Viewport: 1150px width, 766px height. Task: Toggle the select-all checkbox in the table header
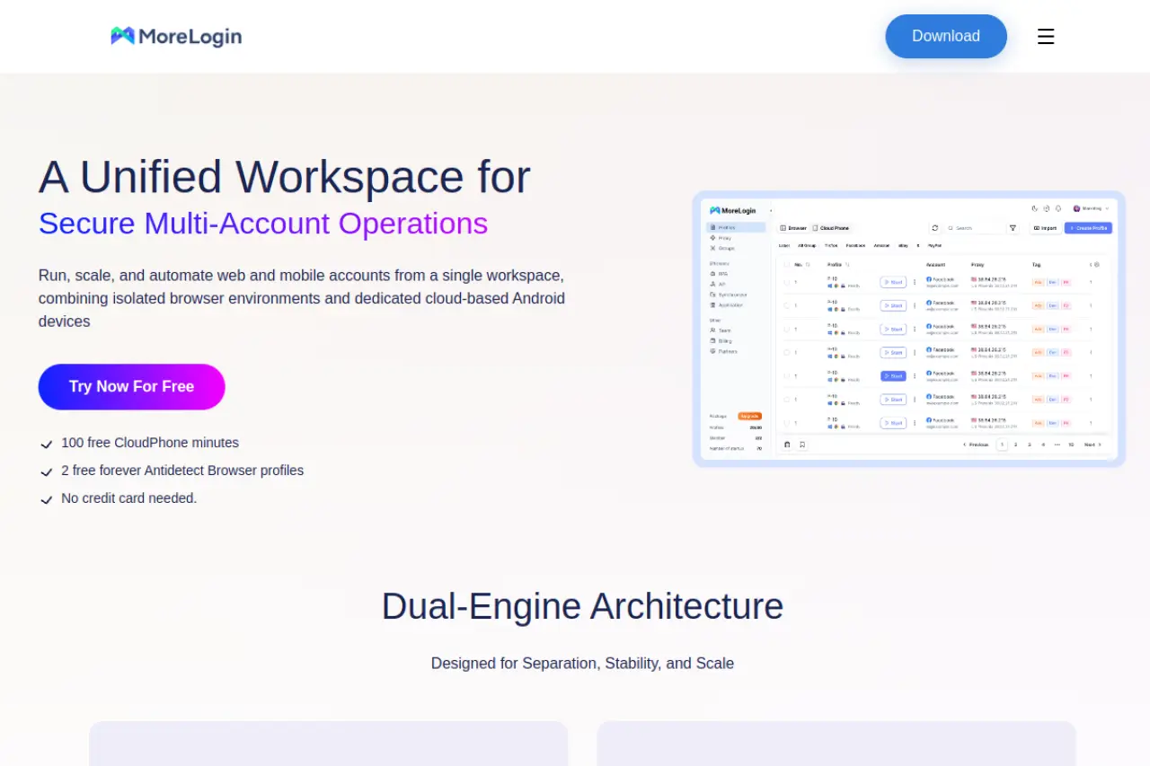[787, 265]
